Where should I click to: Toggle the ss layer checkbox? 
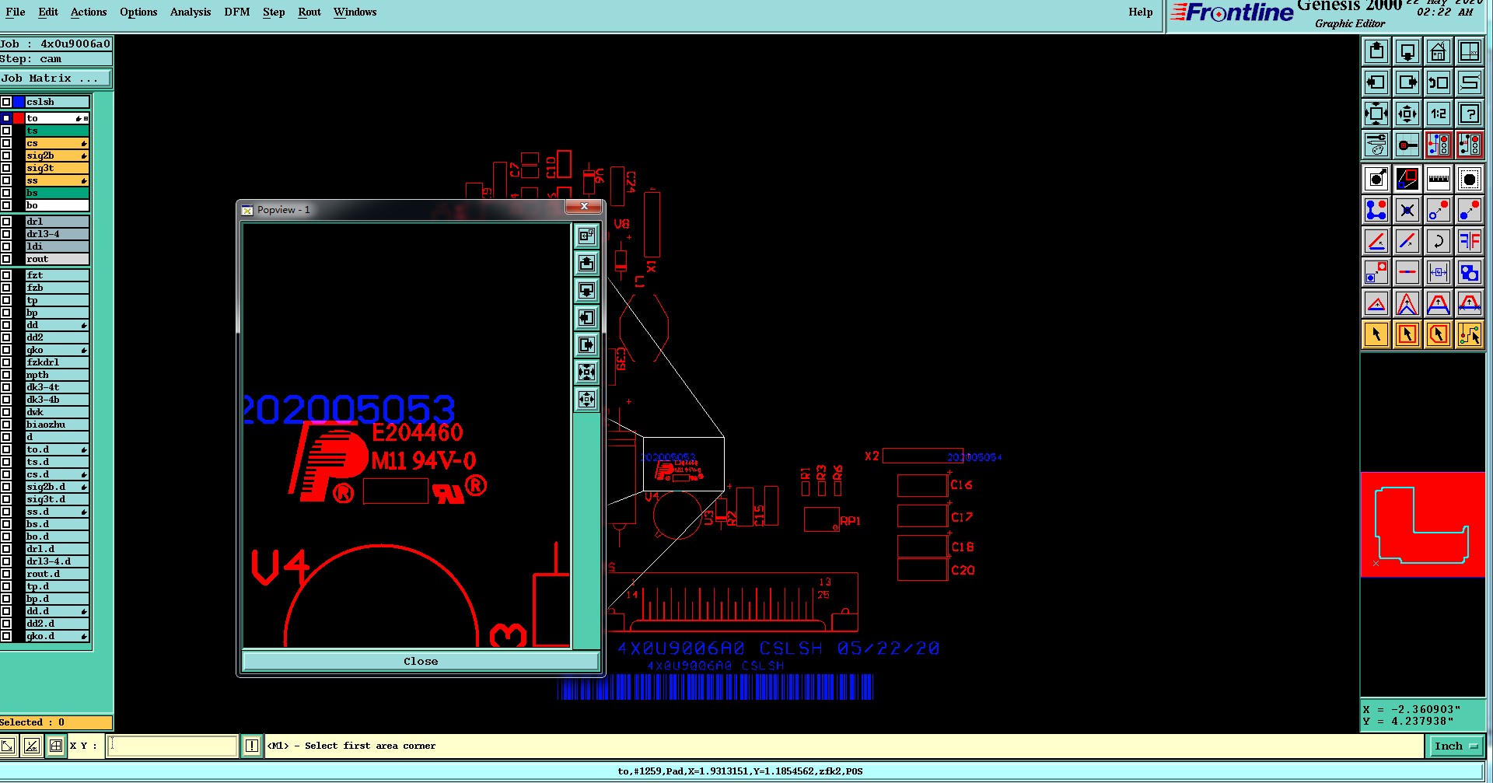(x=6, y=180)
